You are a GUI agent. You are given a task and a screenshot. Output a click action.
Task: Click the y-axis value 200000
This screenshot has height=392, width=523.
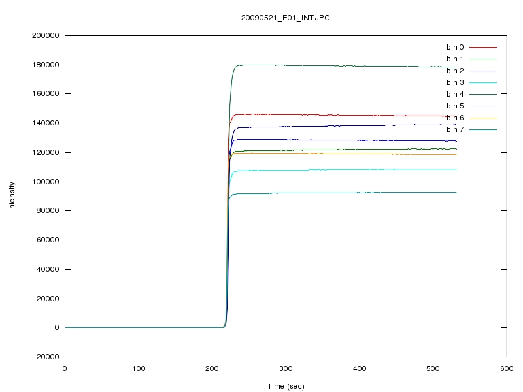[45, 35]
